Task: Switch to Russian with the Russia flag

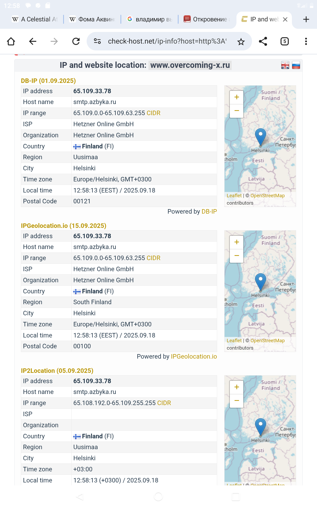Action: [296, 65]
